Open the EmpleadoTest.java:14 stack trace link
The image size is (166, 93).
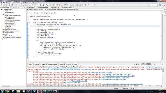point(71,82)
